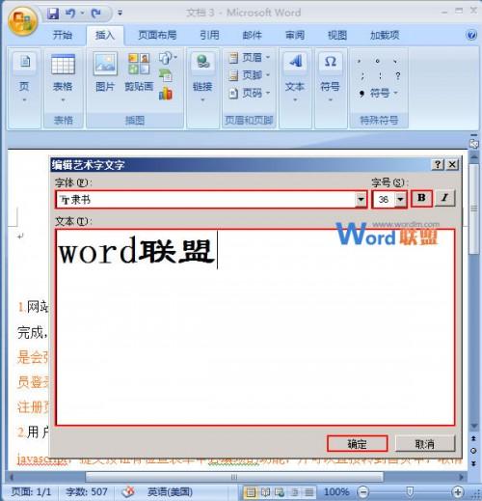Open the 加载项 tab
Viewport: 482px width, 501px height.
click(385, 35)
